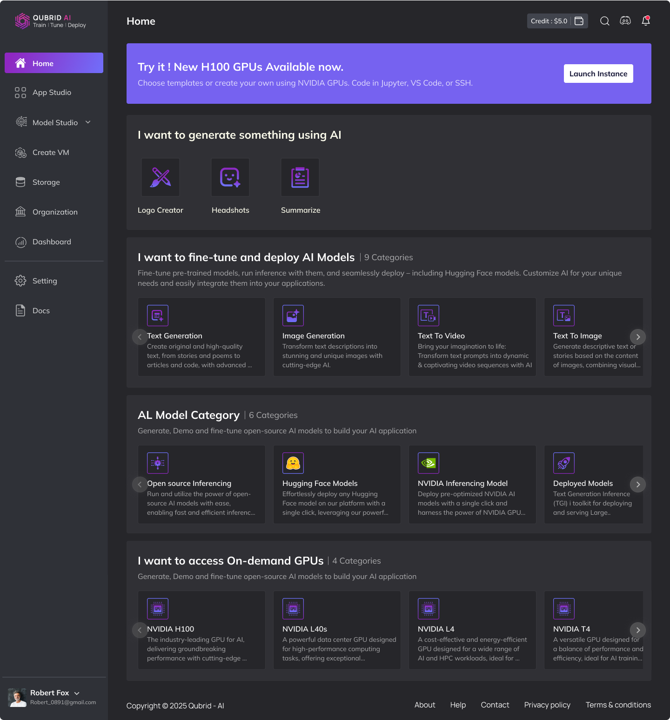This screenshot has width=670, height=720.
Task: Click the Text To Video card icon
Action: point(429,316)
